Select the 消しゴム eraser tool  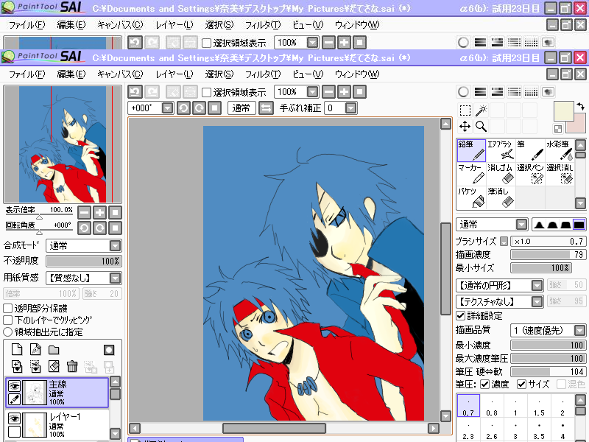click(501, 174)
